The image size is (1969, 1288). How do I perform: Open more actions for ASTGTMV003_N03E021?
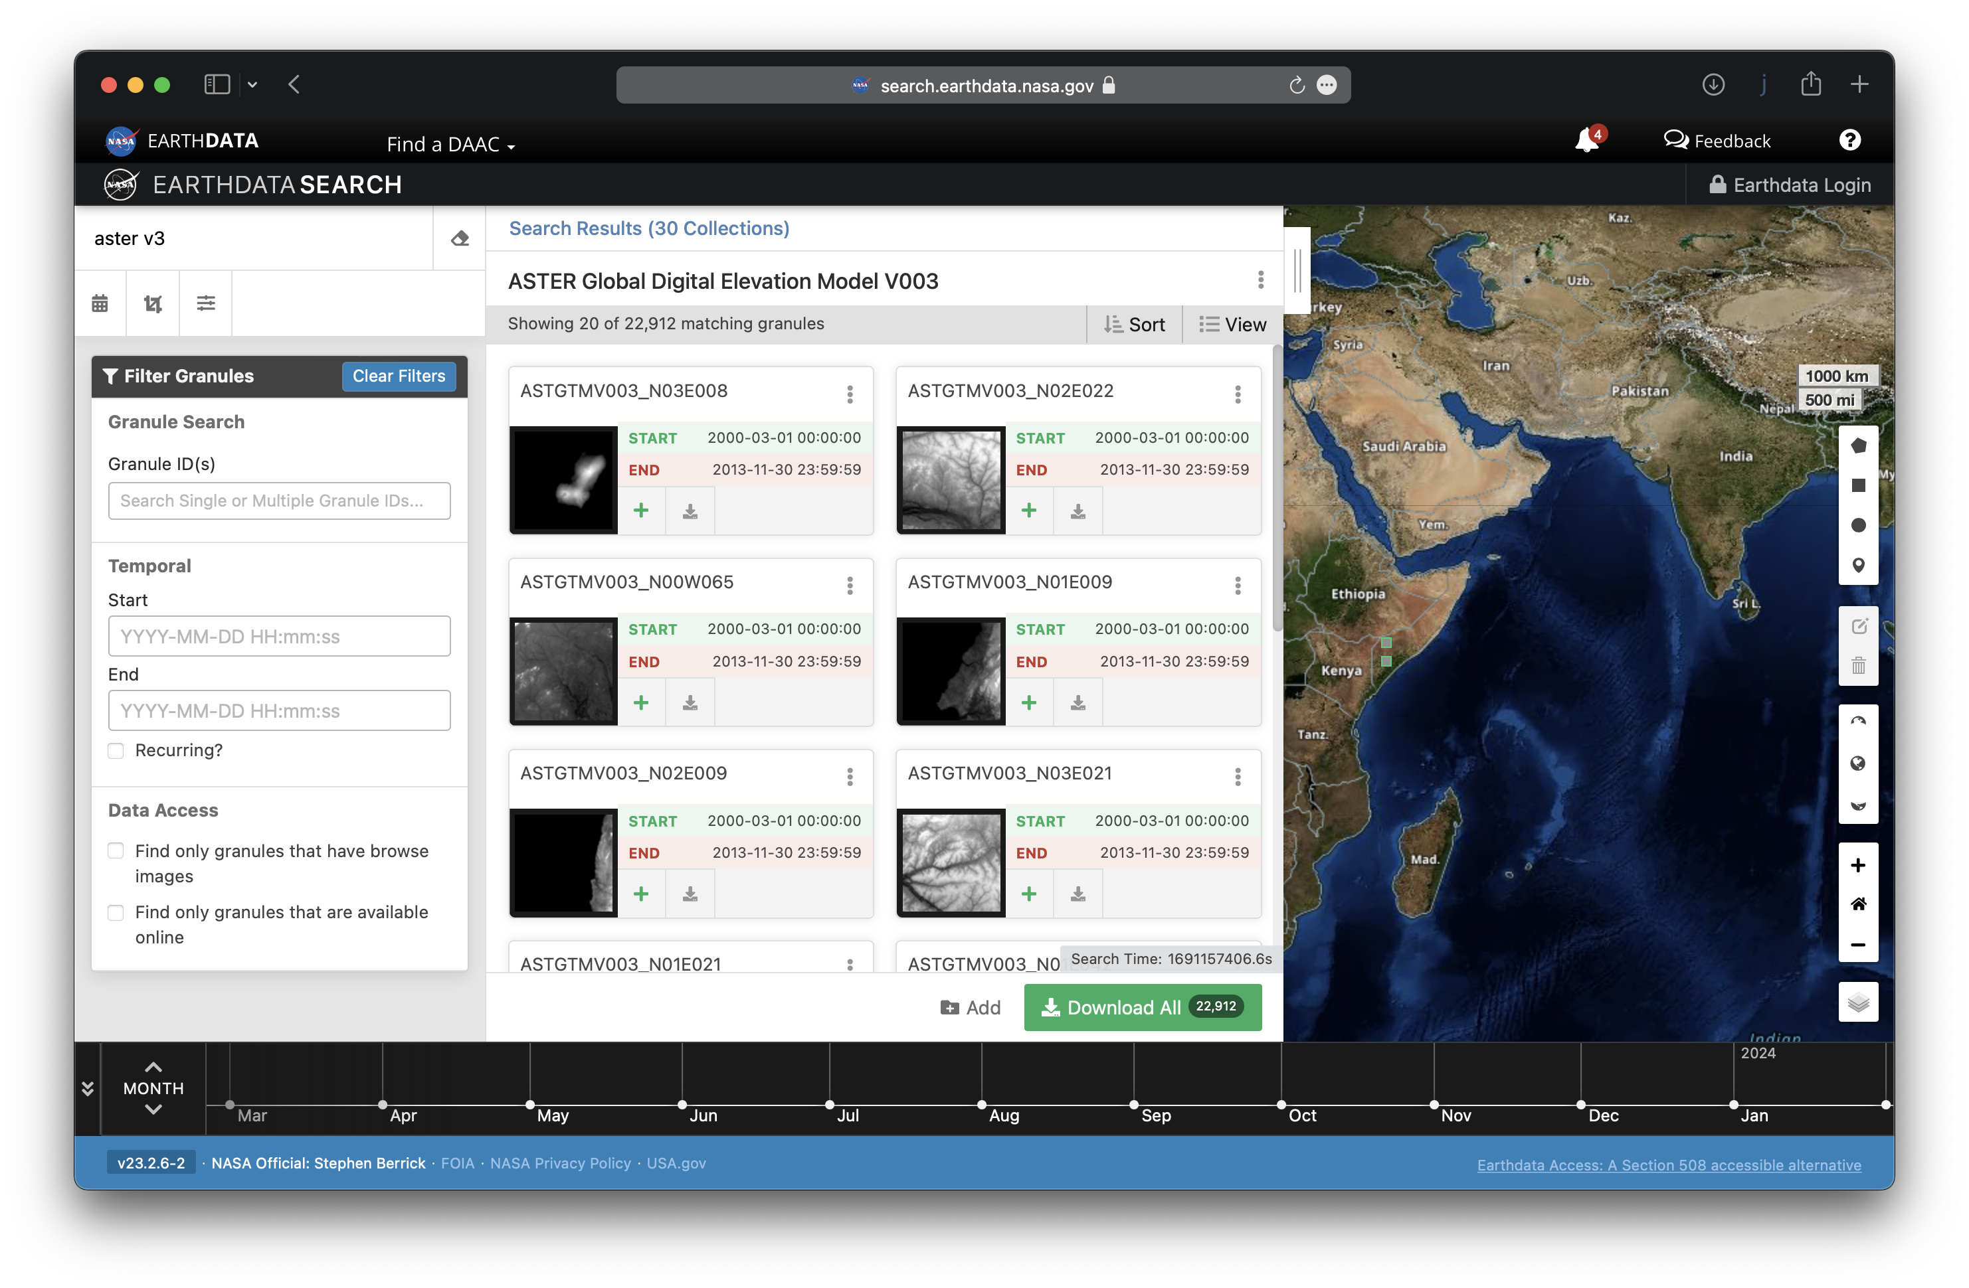tap(1238, 777)
